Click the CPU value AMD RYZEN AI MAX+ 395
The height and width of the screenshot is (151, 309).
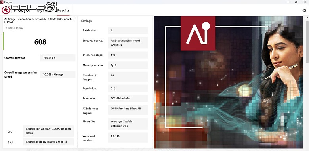pos(48,131)
